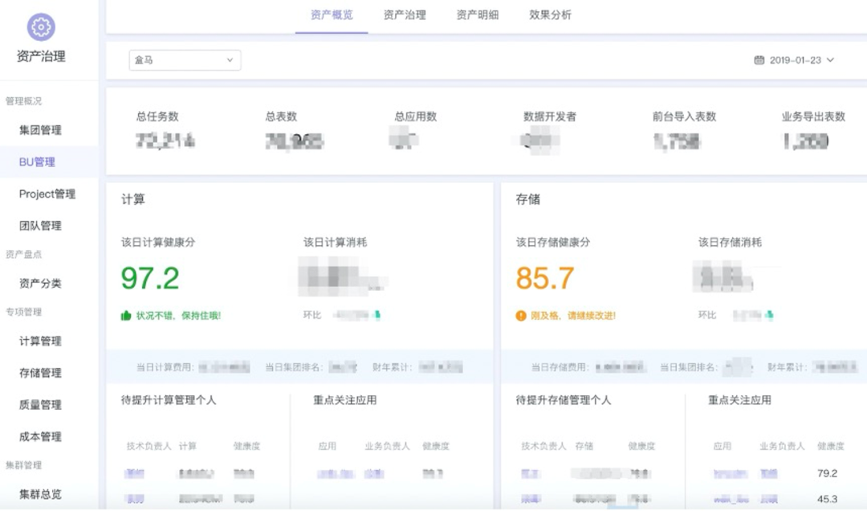Switch to the 资产明细 tab
The height and width of the screenshot is (511, 867).
tap(477, 15)
